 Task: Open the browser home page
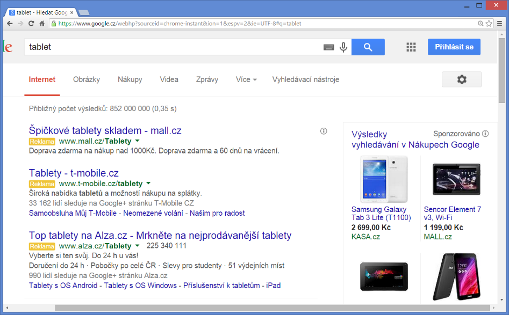pyautogui.click(x=42, y=24)
